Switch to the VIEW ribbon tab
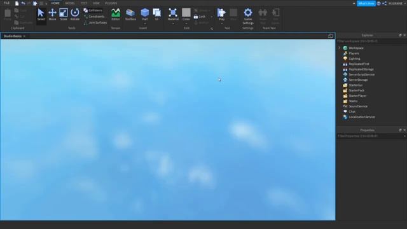 [x=96, y=3]
